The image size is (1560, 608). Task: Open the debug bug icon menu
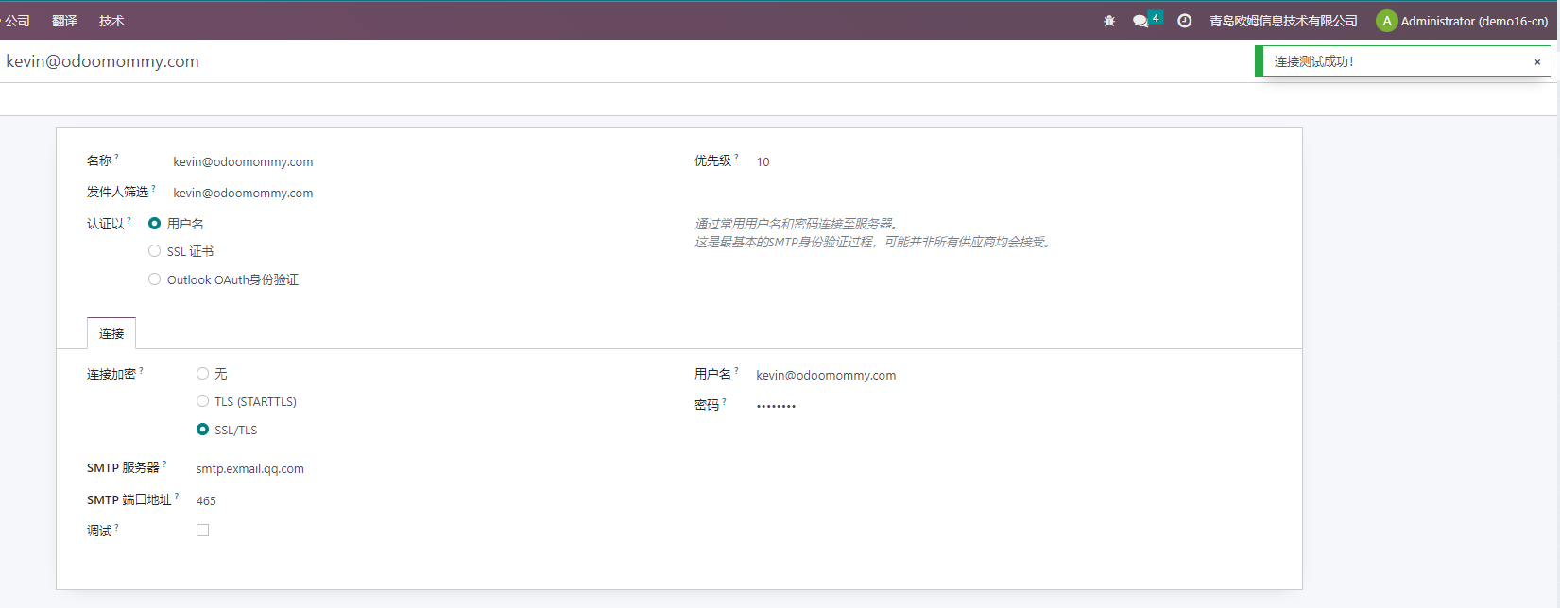[x=1109, y=21]
